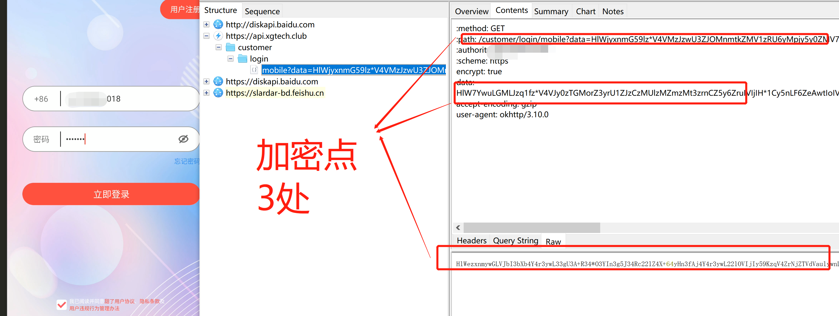839x316 pixels.
Task: Click the 'encrypt: true' header line
Action: 479,71
